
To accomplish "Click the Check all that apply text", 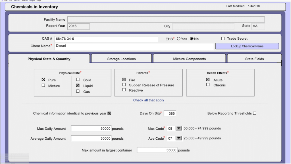I will tap(148, 100).
